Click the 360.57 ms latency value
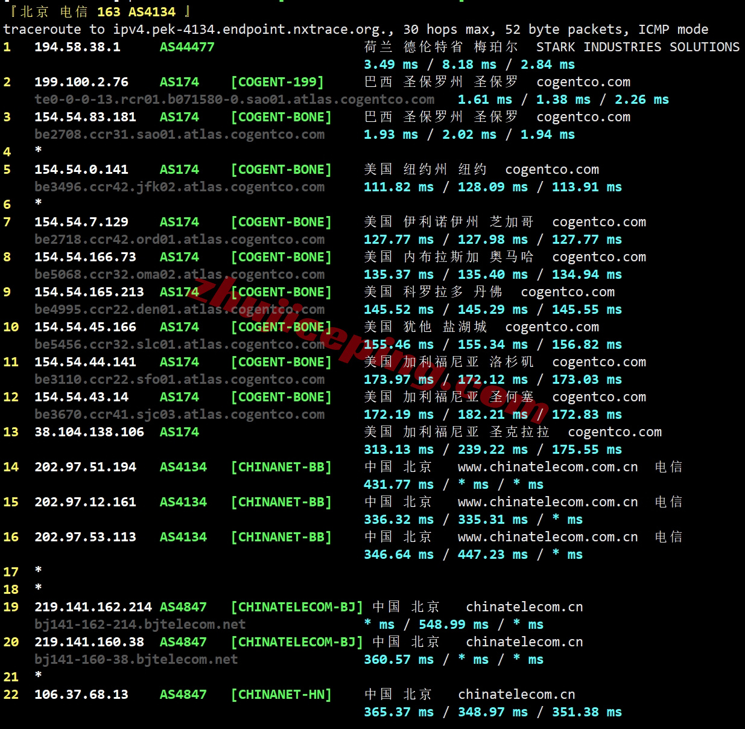This screenshot has height=729, width=745. click(399, 659)
